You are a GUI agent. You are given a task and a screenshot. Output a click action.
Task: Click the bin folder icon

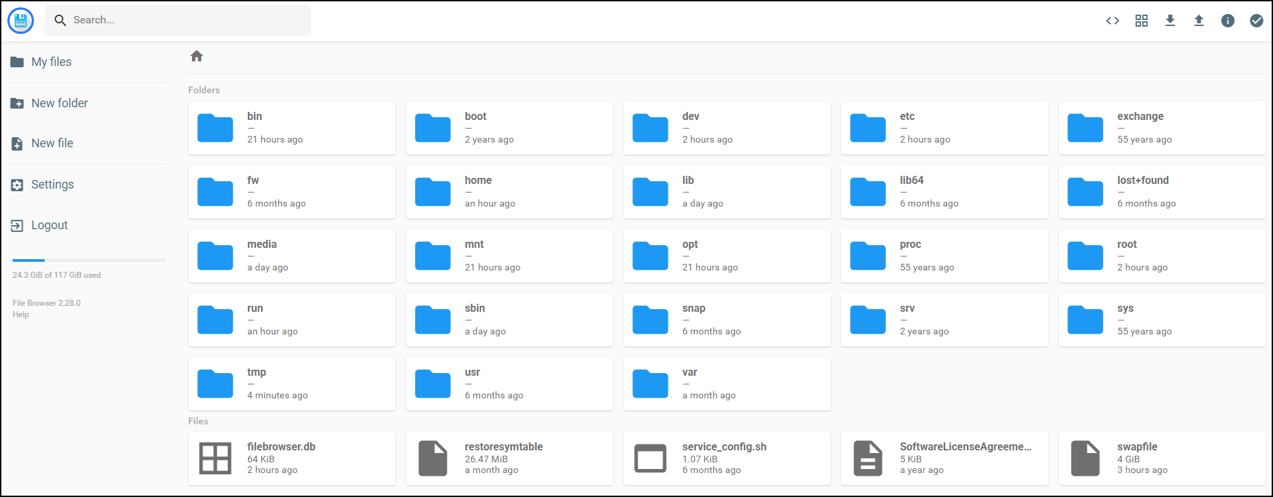coord(215,128)
